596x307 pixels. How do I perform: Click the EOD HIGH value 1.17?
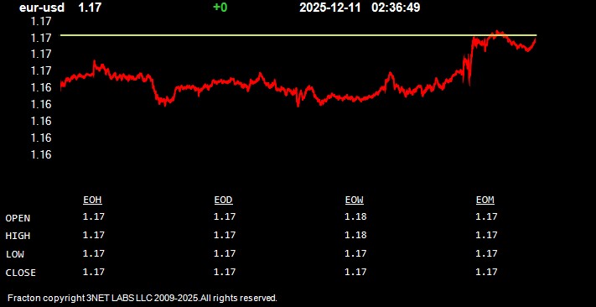coord(225,235)
